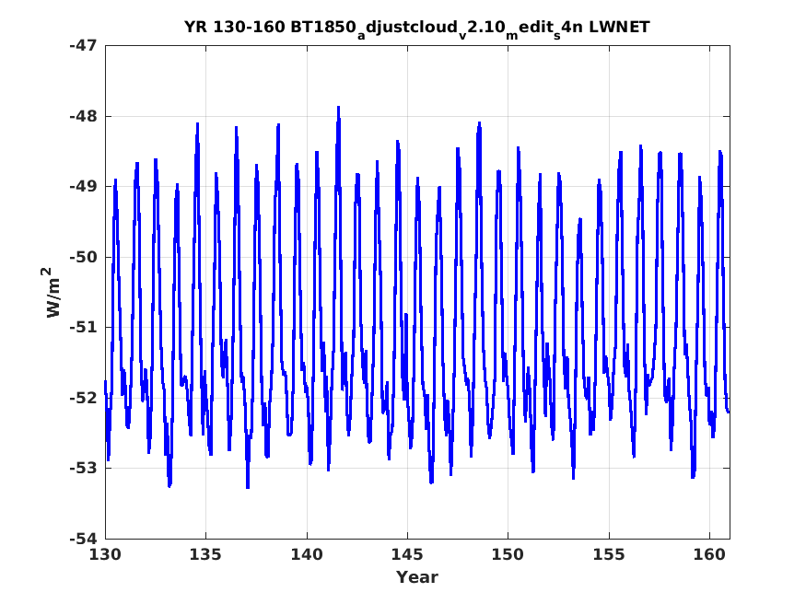Click the y-axis tick label -47
The image size is (806, 604).
point(83,46)
